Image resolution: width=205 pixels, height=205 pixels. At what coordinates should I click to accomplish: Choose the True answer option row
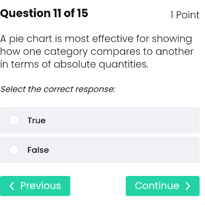(x=100, y=121)
